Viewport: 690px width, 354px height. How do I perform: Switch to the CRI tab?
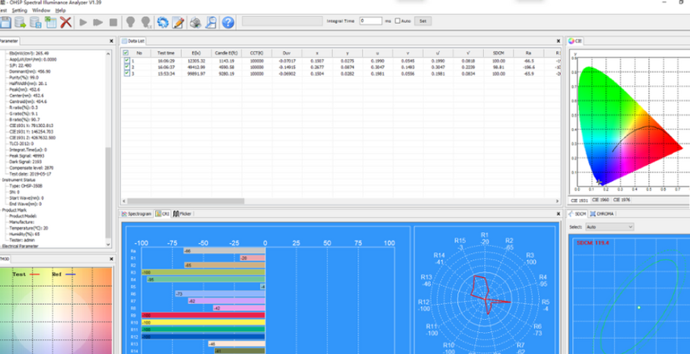(162, 214)
